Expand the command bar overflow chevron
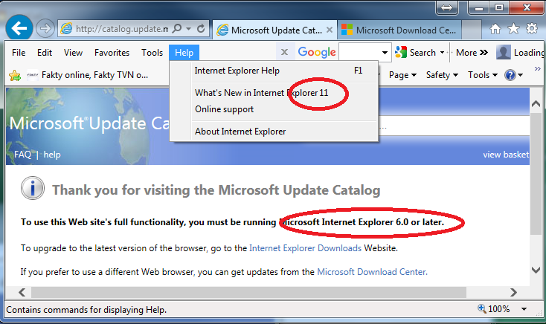This screenshot has height=324, width=546. pos(538,69)
